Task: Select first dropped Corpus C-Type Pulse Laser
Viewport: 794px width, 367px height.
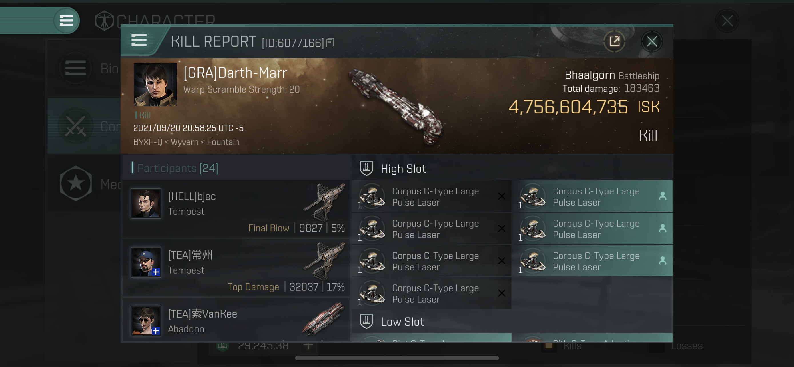Action: click(x=592, y=196)
